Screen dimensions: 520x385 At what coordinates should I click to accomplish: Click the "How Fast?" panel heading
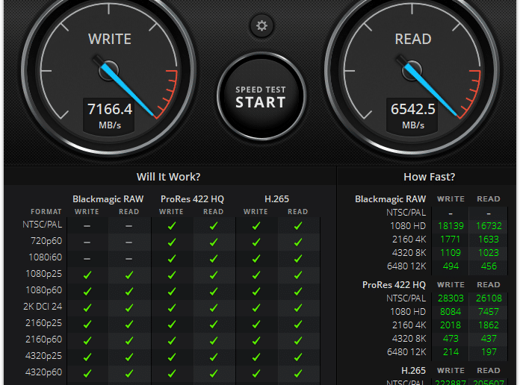(429, 177)
